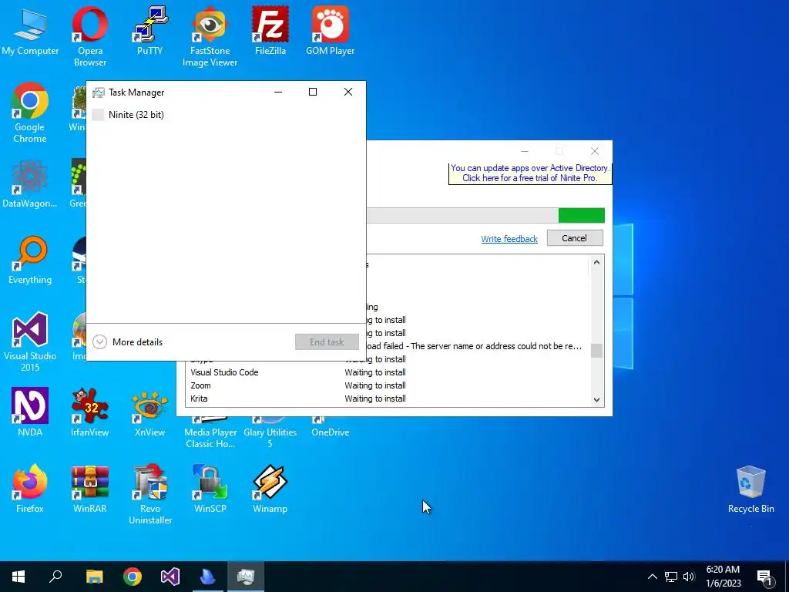
Task: Click the End task button
Action: 327,342
